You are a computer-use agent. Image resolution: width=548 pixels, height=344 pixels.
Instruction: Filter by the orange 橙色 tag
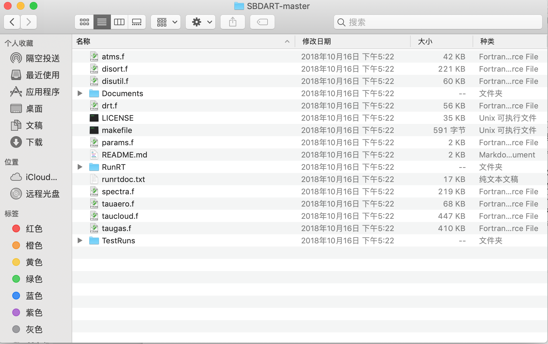point(27,246)
